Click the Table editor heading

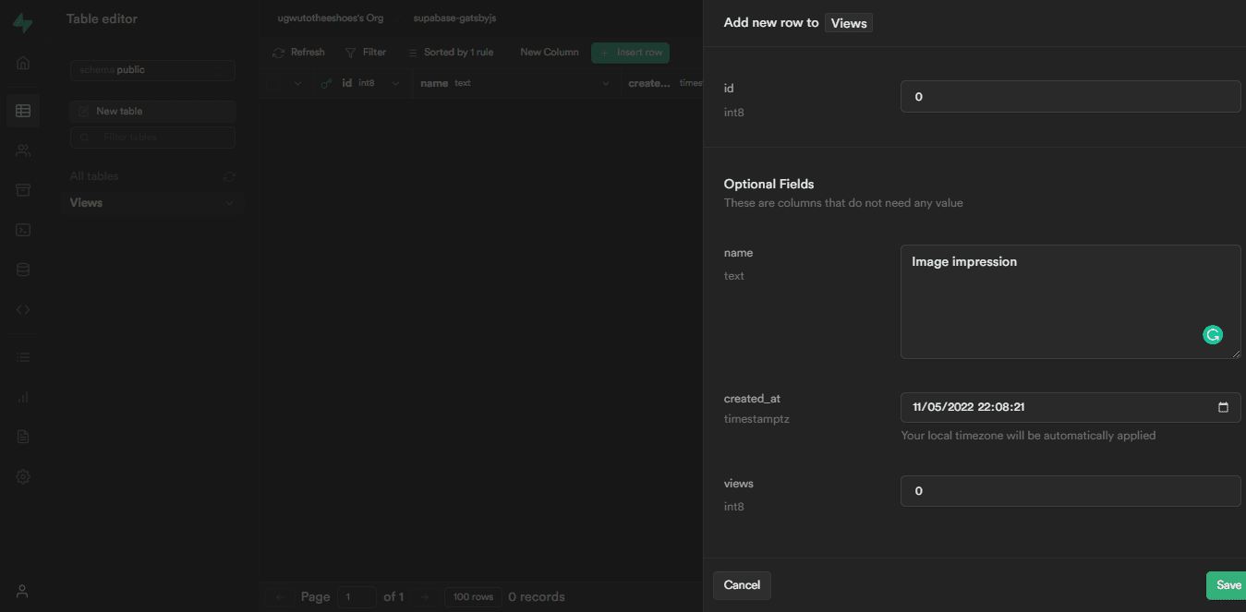[x=102, y=18]
